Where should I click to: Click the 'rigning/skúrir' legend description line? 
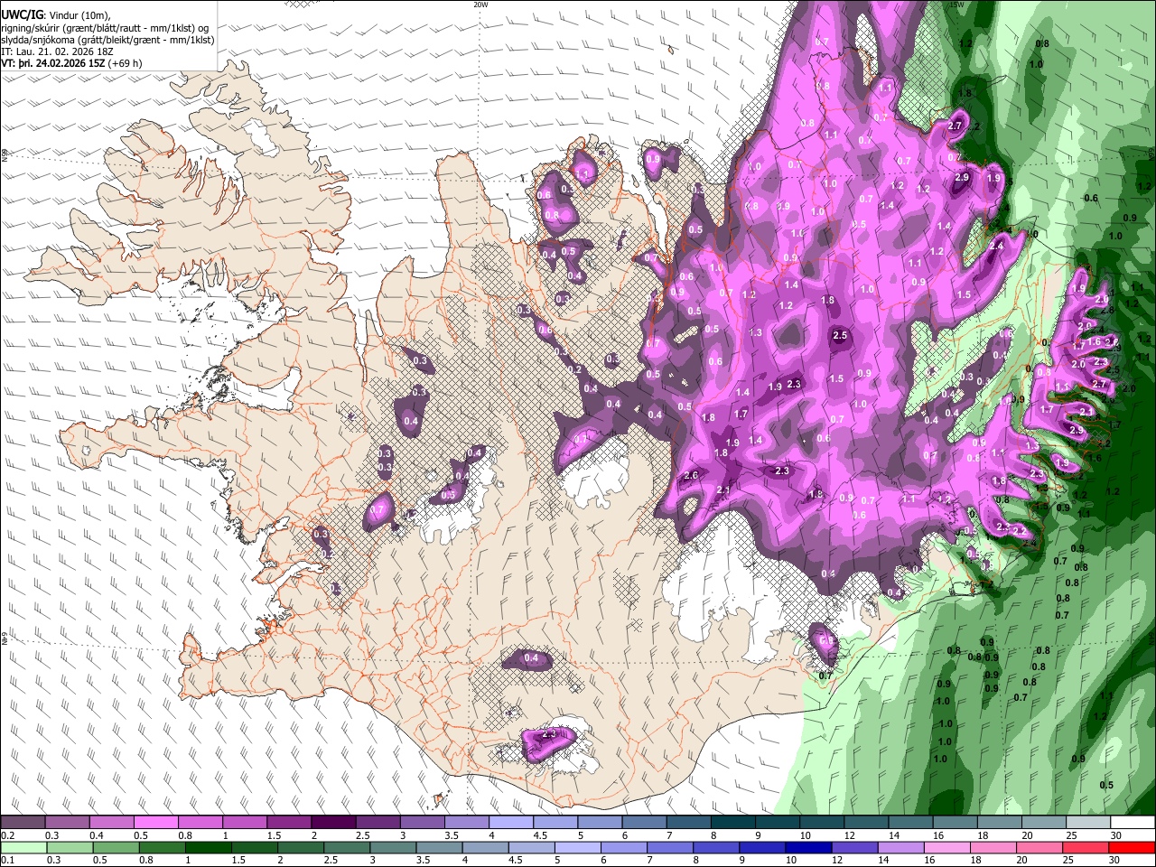point(103,28)
